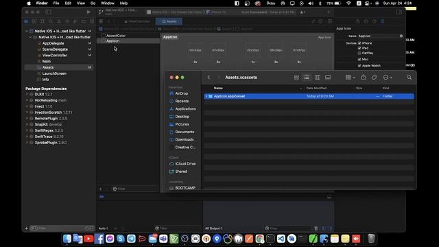Viewport: 439px width, 247px height.
Task: Open the Trash in the Dock
Action: click(x=371, y=239)
